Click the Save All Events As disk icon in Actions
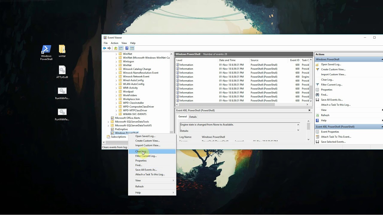 (x=317, y=100)
